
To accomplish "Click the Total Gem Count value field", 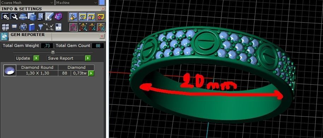I will point(98,46).
